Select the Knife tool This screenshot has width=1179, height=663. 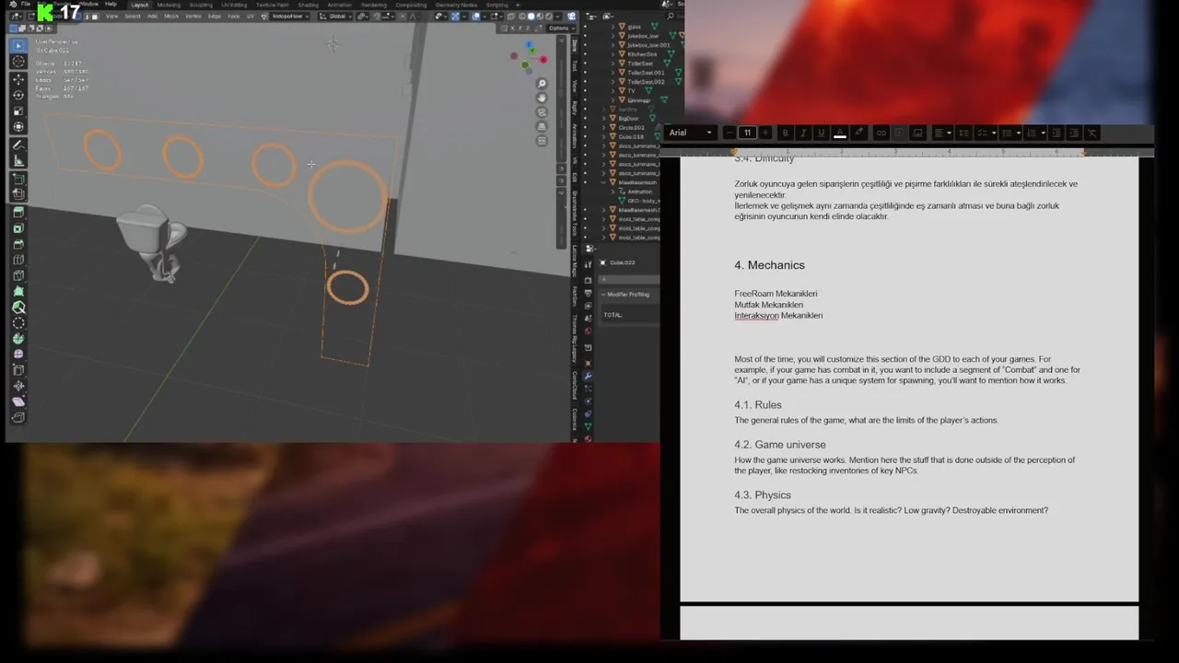pyautogui.click(x=18, y=275)
